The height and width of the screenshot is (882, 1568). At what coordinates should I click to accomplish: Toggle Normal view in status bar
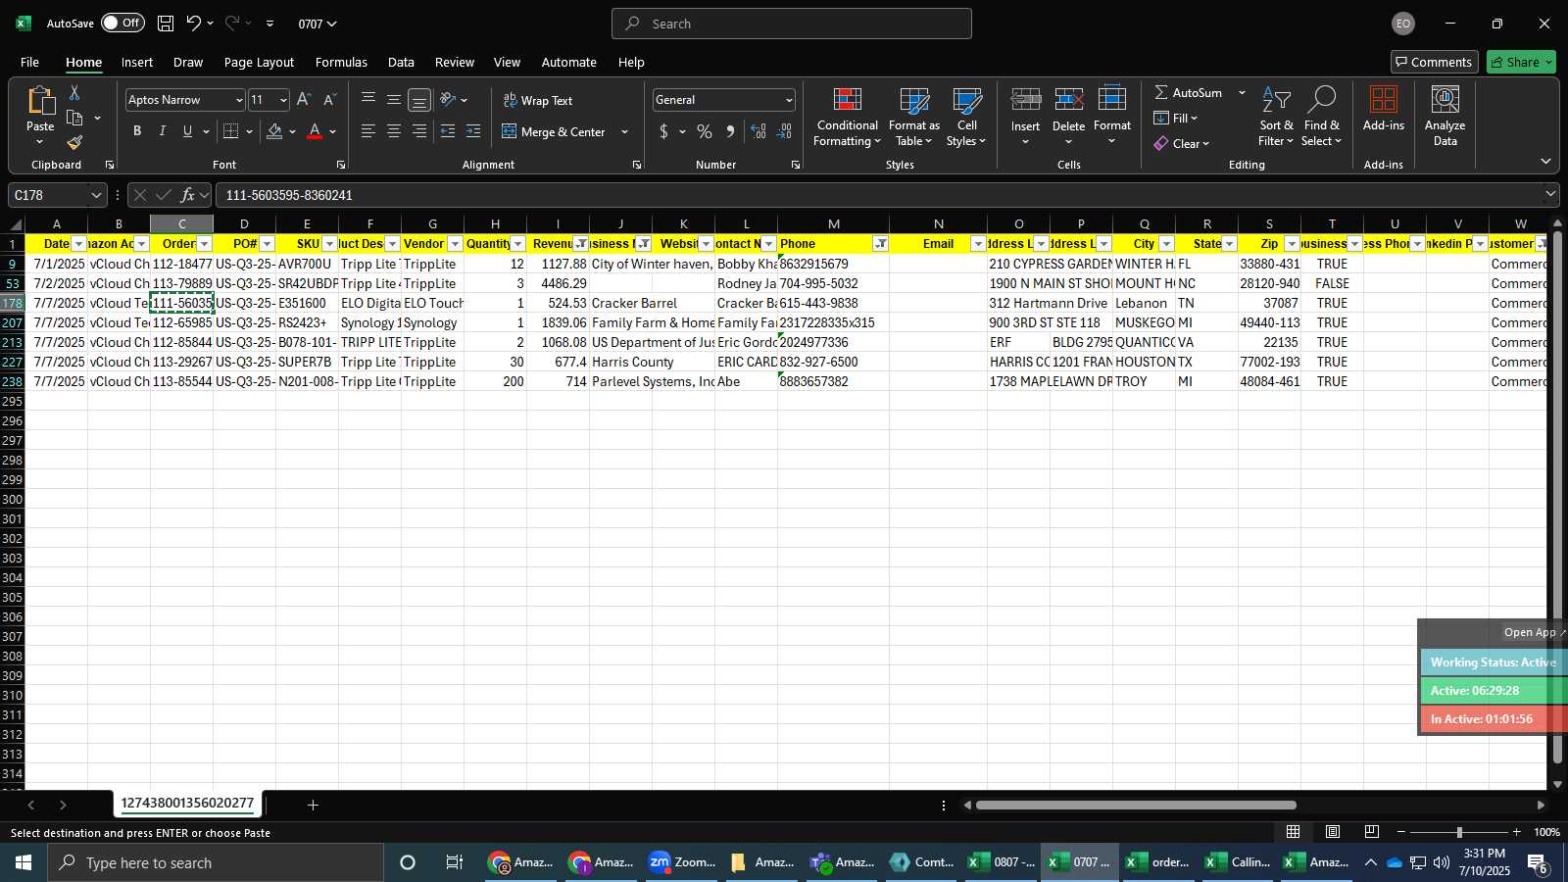[x=1294, y=832]
